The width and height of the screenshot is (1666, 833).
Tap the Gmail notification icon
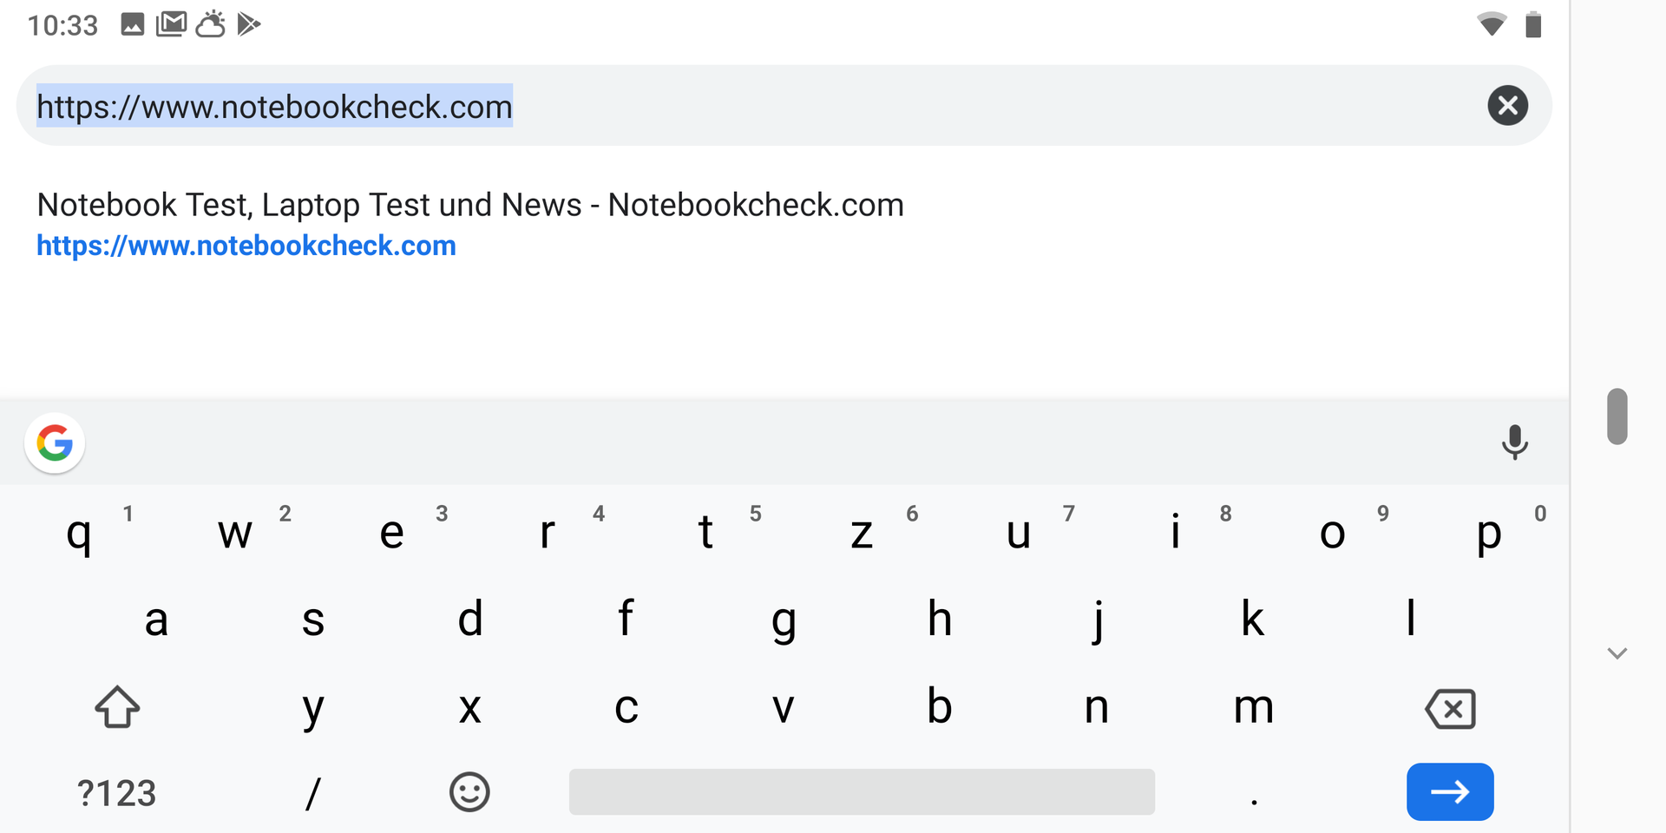171,24
